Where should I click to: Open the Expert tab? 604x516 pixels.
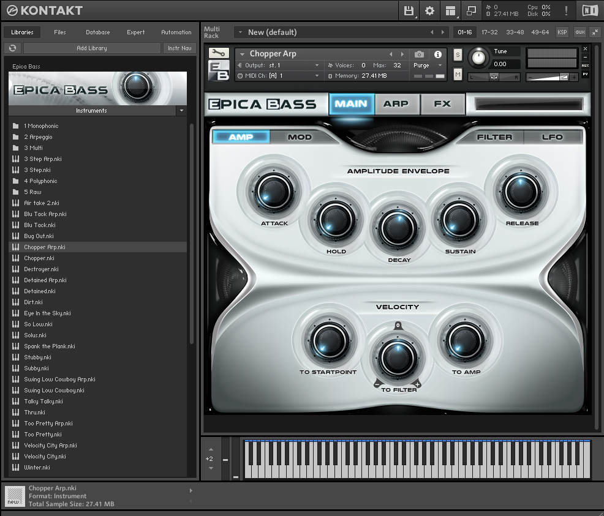coord(135,32)
